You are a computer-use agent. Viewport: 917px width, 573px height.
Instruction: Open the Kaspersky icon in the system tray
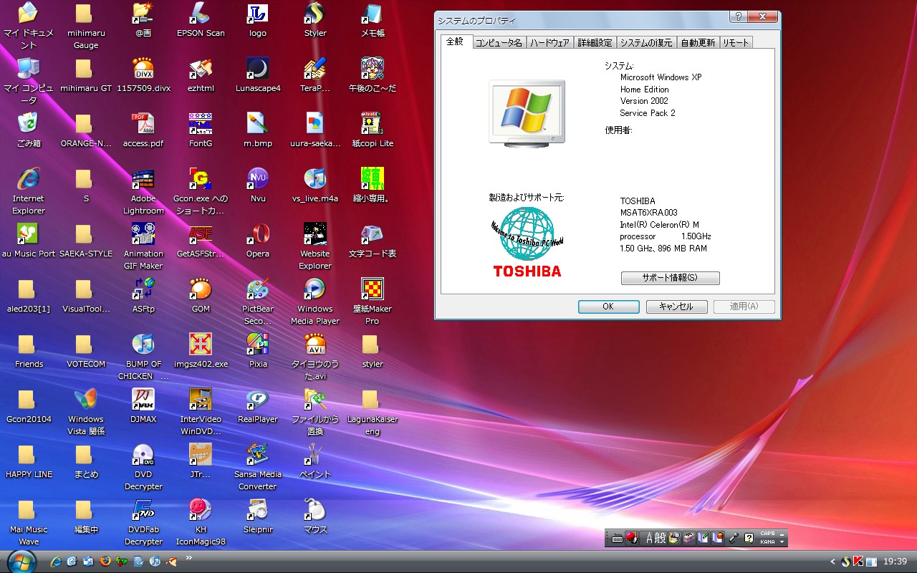tap(858, 562)
